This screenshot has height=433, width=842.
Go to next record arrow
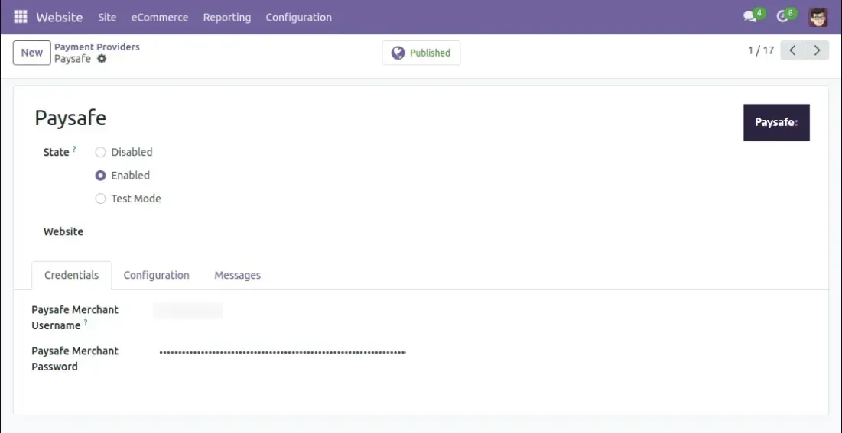click(x=817, y=50)
